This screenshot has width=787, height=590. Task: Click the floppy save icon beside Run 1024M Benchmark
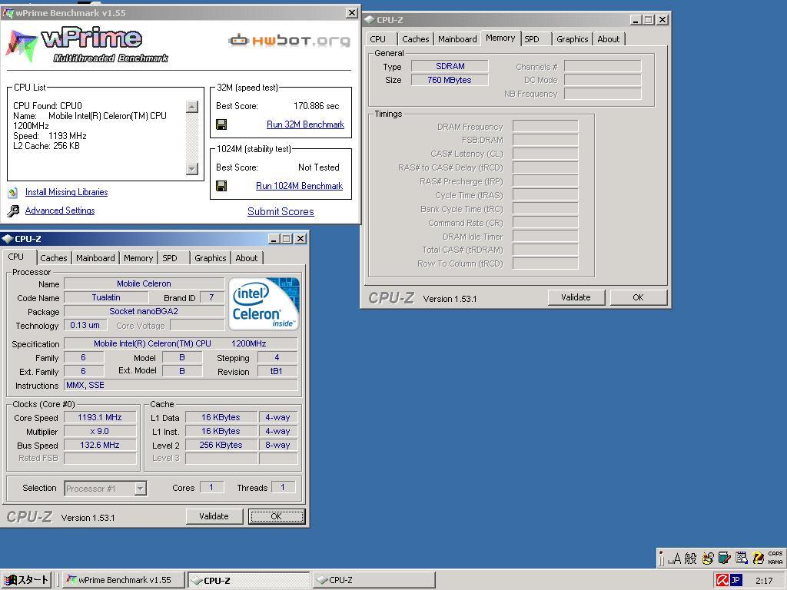pos(221,186)
